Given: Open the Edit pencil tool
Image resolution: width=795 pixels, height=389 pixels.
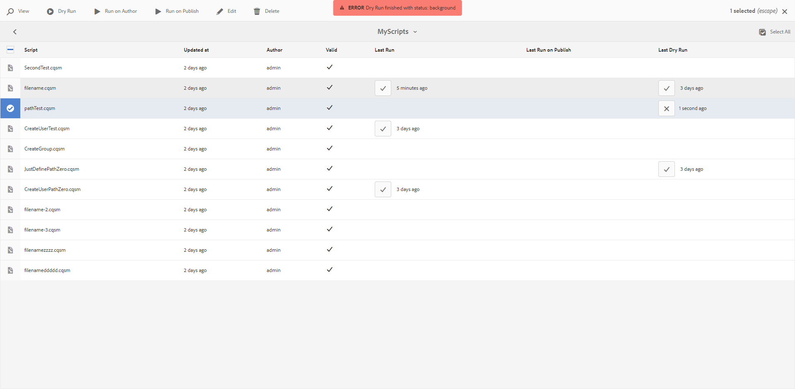Looking at the screenshot, I should pos(219,11).
